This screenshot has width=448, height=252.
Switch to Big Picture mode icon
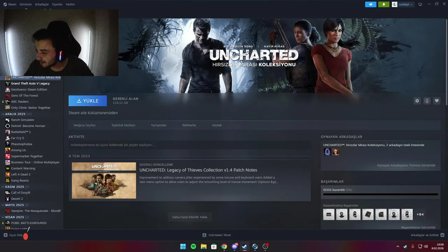pos(420,4)
